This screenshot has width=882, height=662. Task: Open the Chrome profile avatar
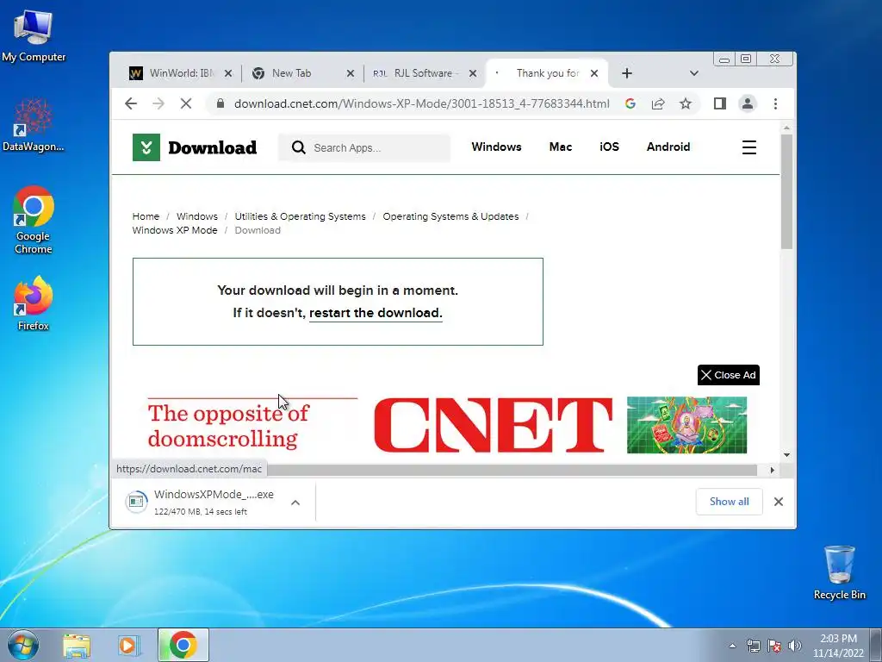[x=747, y=103]
